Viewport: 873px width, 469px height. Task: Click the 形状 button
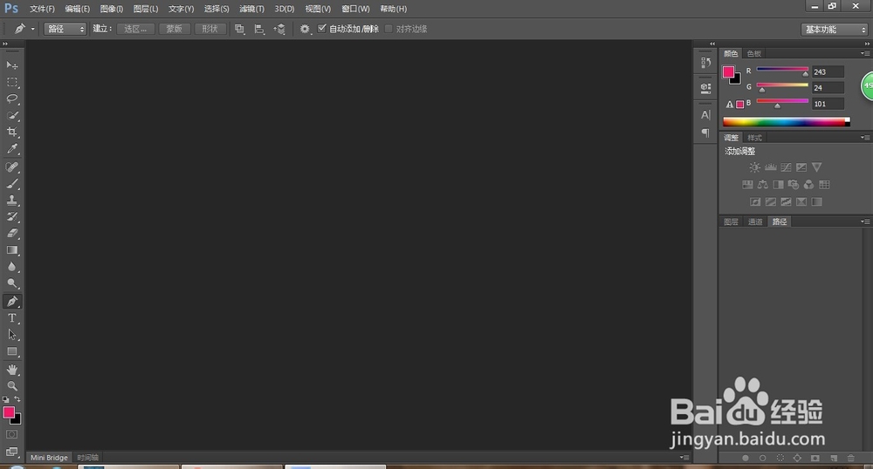pyautogui.click(x=210, y=29)
